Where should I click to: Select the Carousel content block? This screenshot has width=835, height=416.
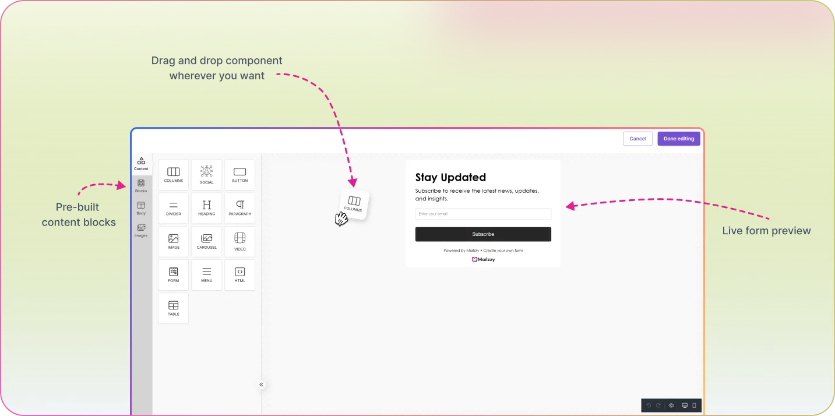207,242
